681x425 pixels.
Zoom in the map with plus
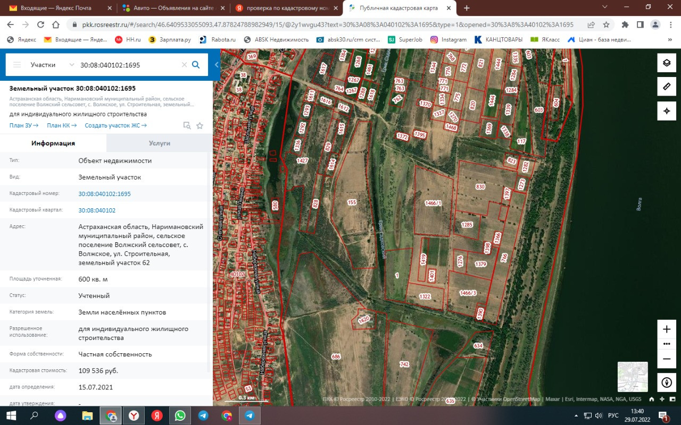pyautogui.click(x=666, y=329)
